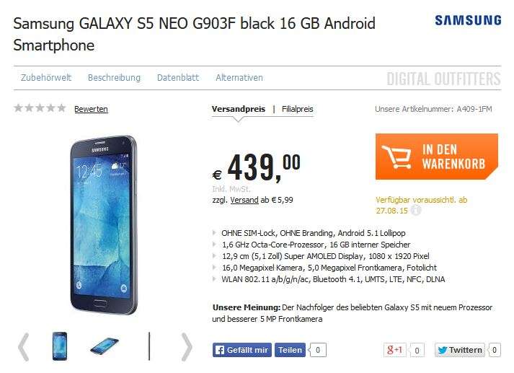Rate product with fifth star
The height and width of the screenshot is (373, 514).
(61, 108)
